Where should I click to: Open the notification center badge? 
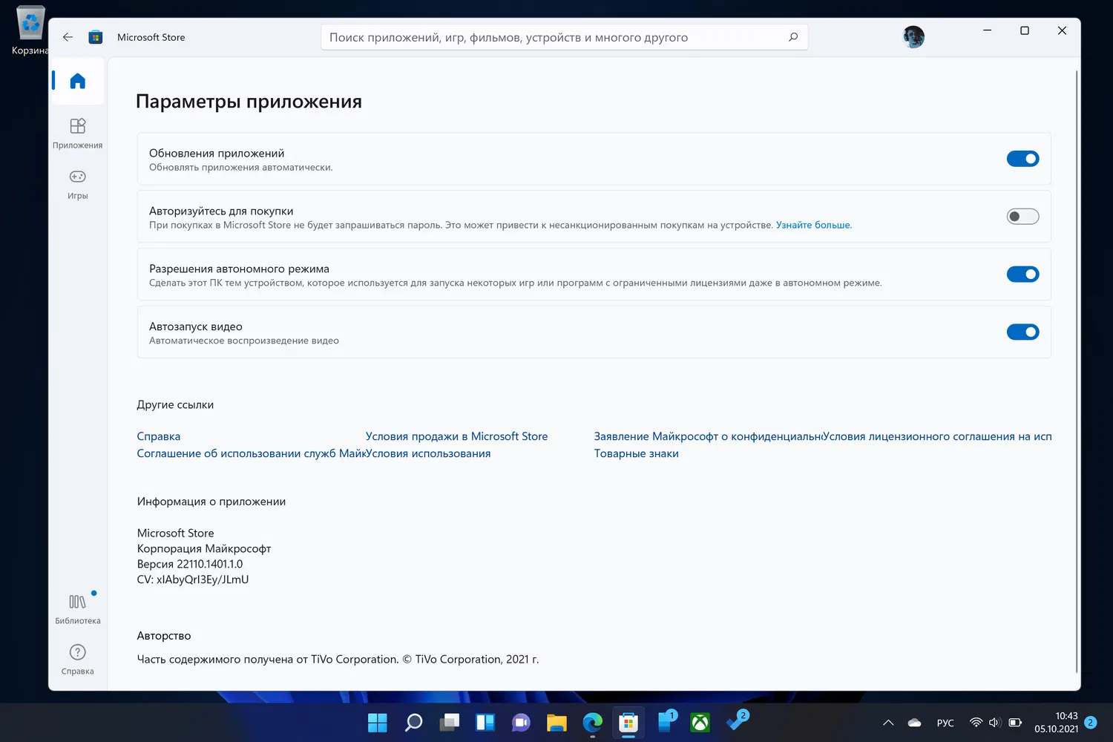(x=1091, y=723)
